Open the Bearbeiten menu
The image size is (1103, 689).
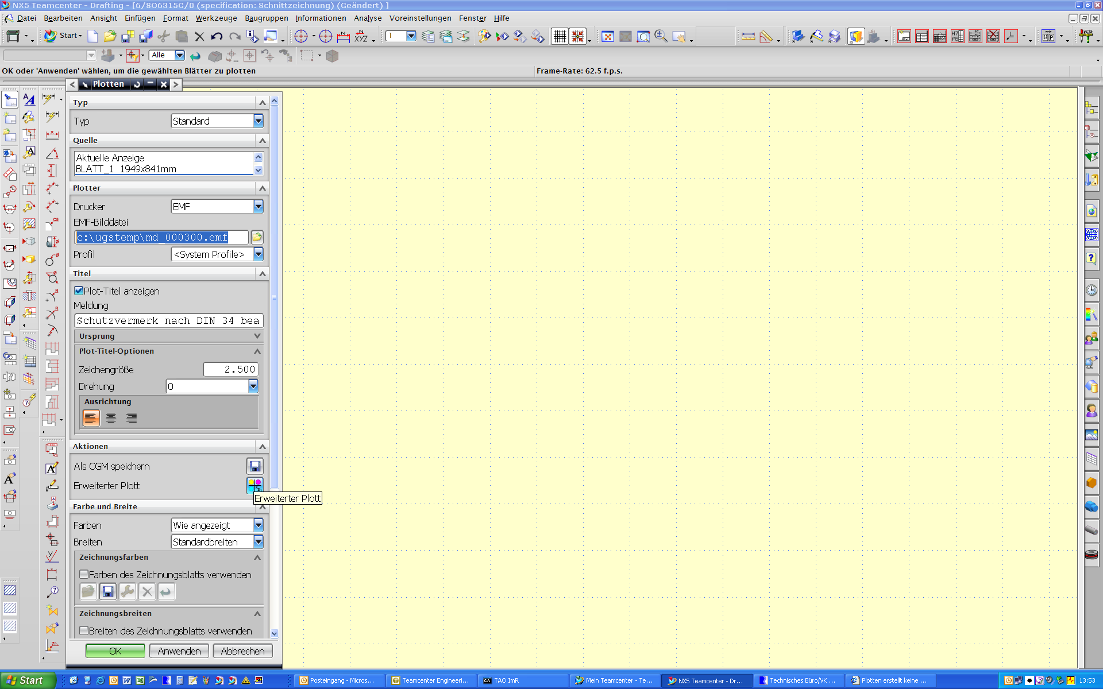63,18
